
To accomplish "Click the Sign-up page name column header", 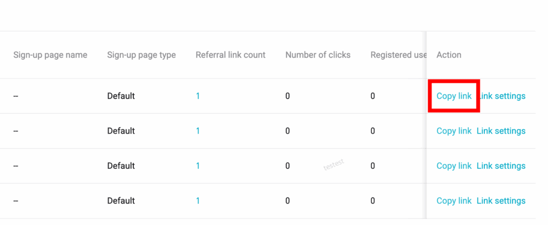I will click(50, 55).
